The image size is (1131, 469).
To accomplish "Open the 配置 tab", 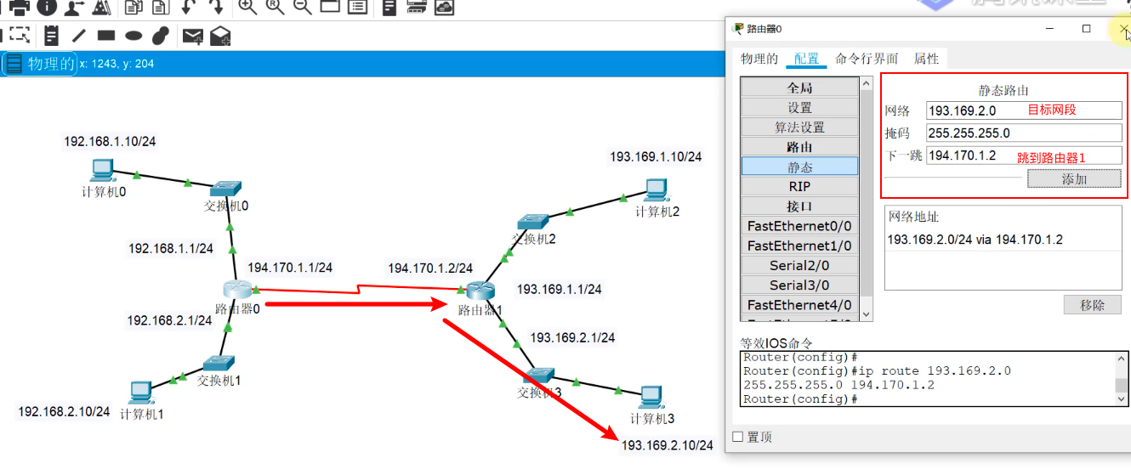I will coord(807,59).
